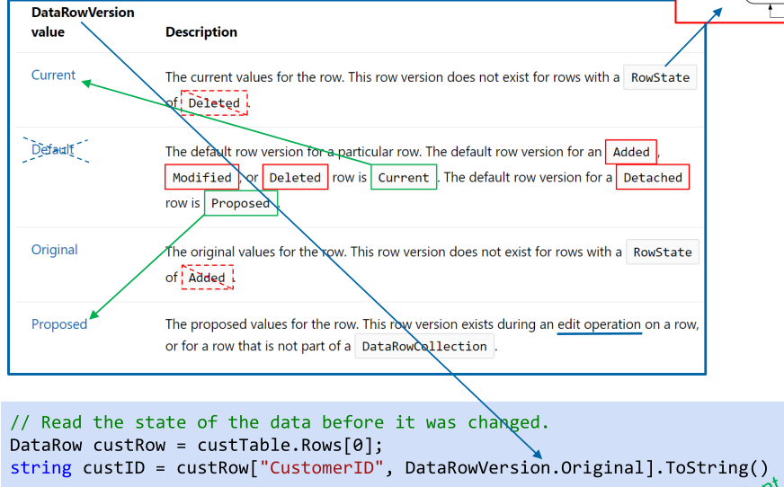Screen dimensions: 784x487
Task: Click the crossed-out Default link
Action: (53, 149)
